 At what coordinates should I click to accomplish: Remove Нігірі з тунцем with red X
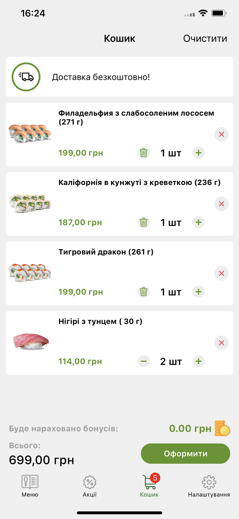(221, 343)
